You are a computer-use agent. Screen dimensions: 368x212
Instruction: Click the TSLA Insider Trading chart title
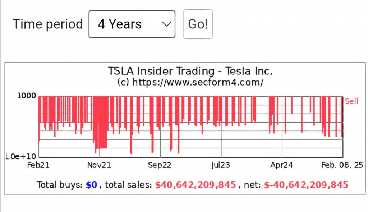[x=190, y=71]
